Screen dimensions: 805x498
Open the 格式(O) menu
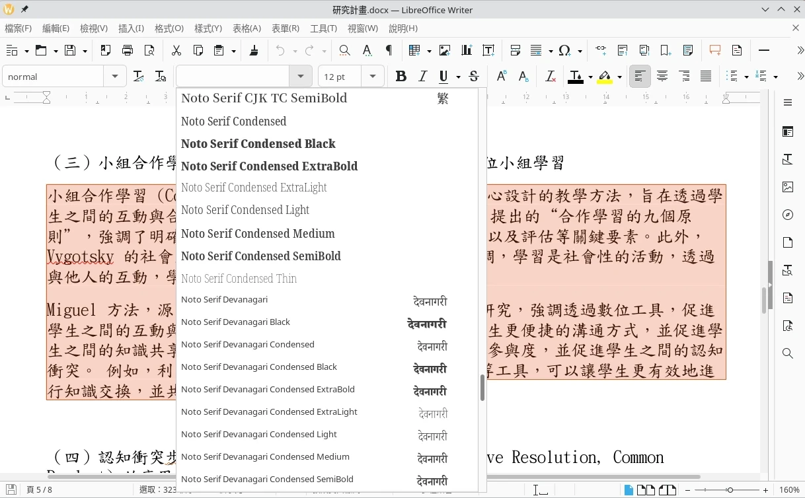tap(169, 28)
